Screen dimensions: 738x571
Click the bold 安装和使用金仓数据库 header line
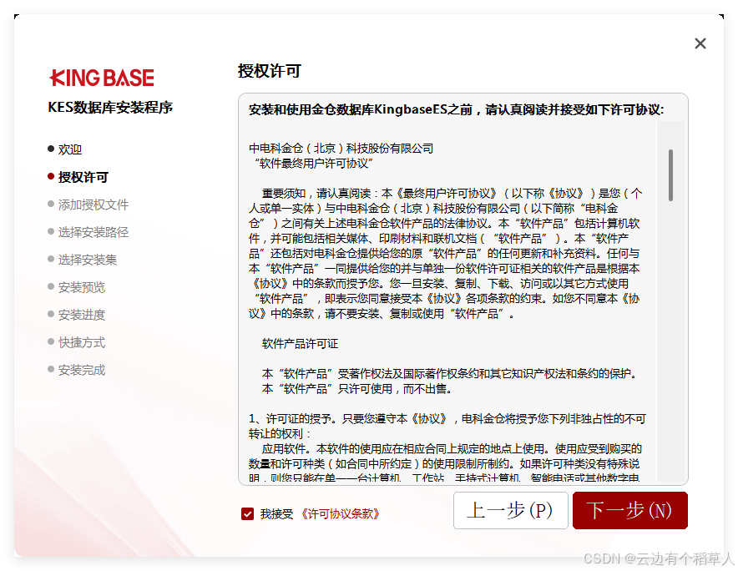pos(456,109)
